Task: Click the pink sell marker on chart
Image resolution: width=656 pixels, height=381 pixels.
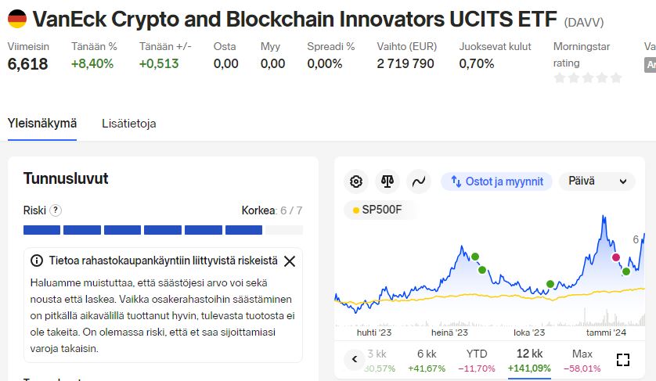Action: pyautogui.click(x=616, y=257)
